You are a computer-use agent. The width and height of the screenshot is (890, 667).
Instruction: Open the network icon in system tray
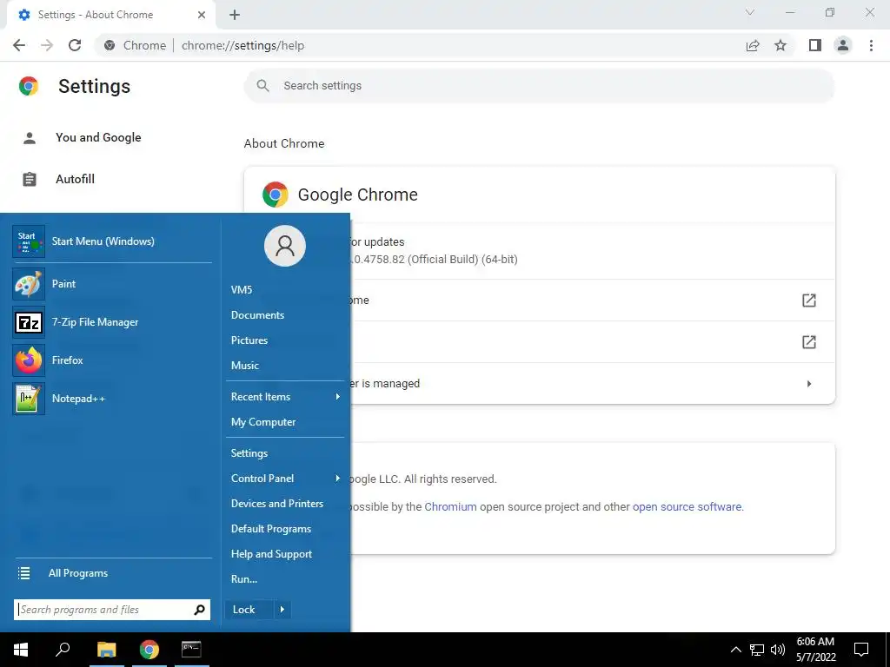point(757,650)
